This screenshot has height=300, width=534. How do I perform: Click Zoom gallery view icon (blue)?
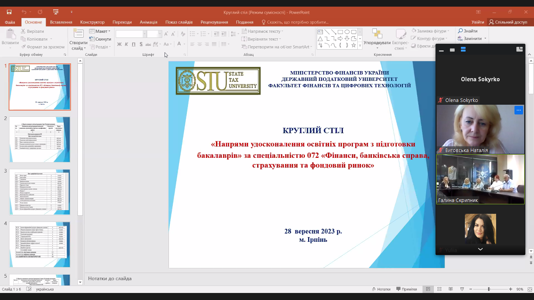(463, 50)
